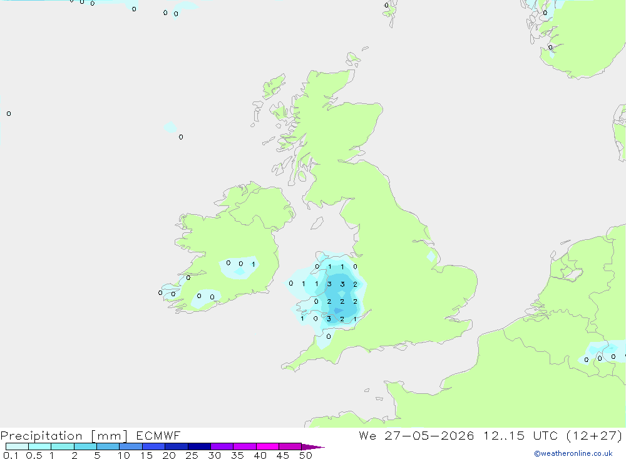Click the legend swatch between 45 and 50
This screenshot has height=459, width=626.
(x=290, y=446)
